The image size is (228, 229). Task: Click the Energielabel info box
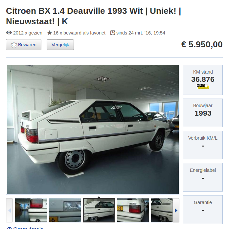click(x=203, y=177)
